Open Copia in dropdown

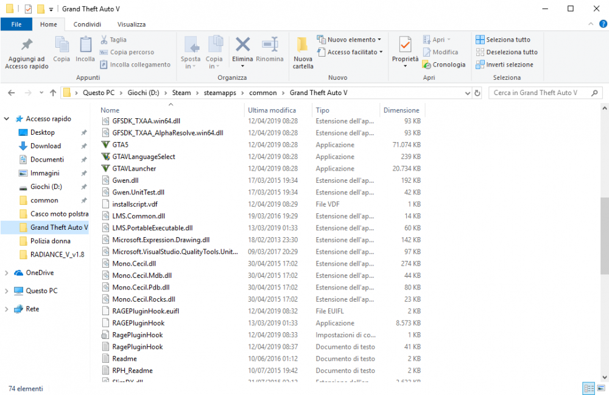pyautogui.click(x=214, y=63)
